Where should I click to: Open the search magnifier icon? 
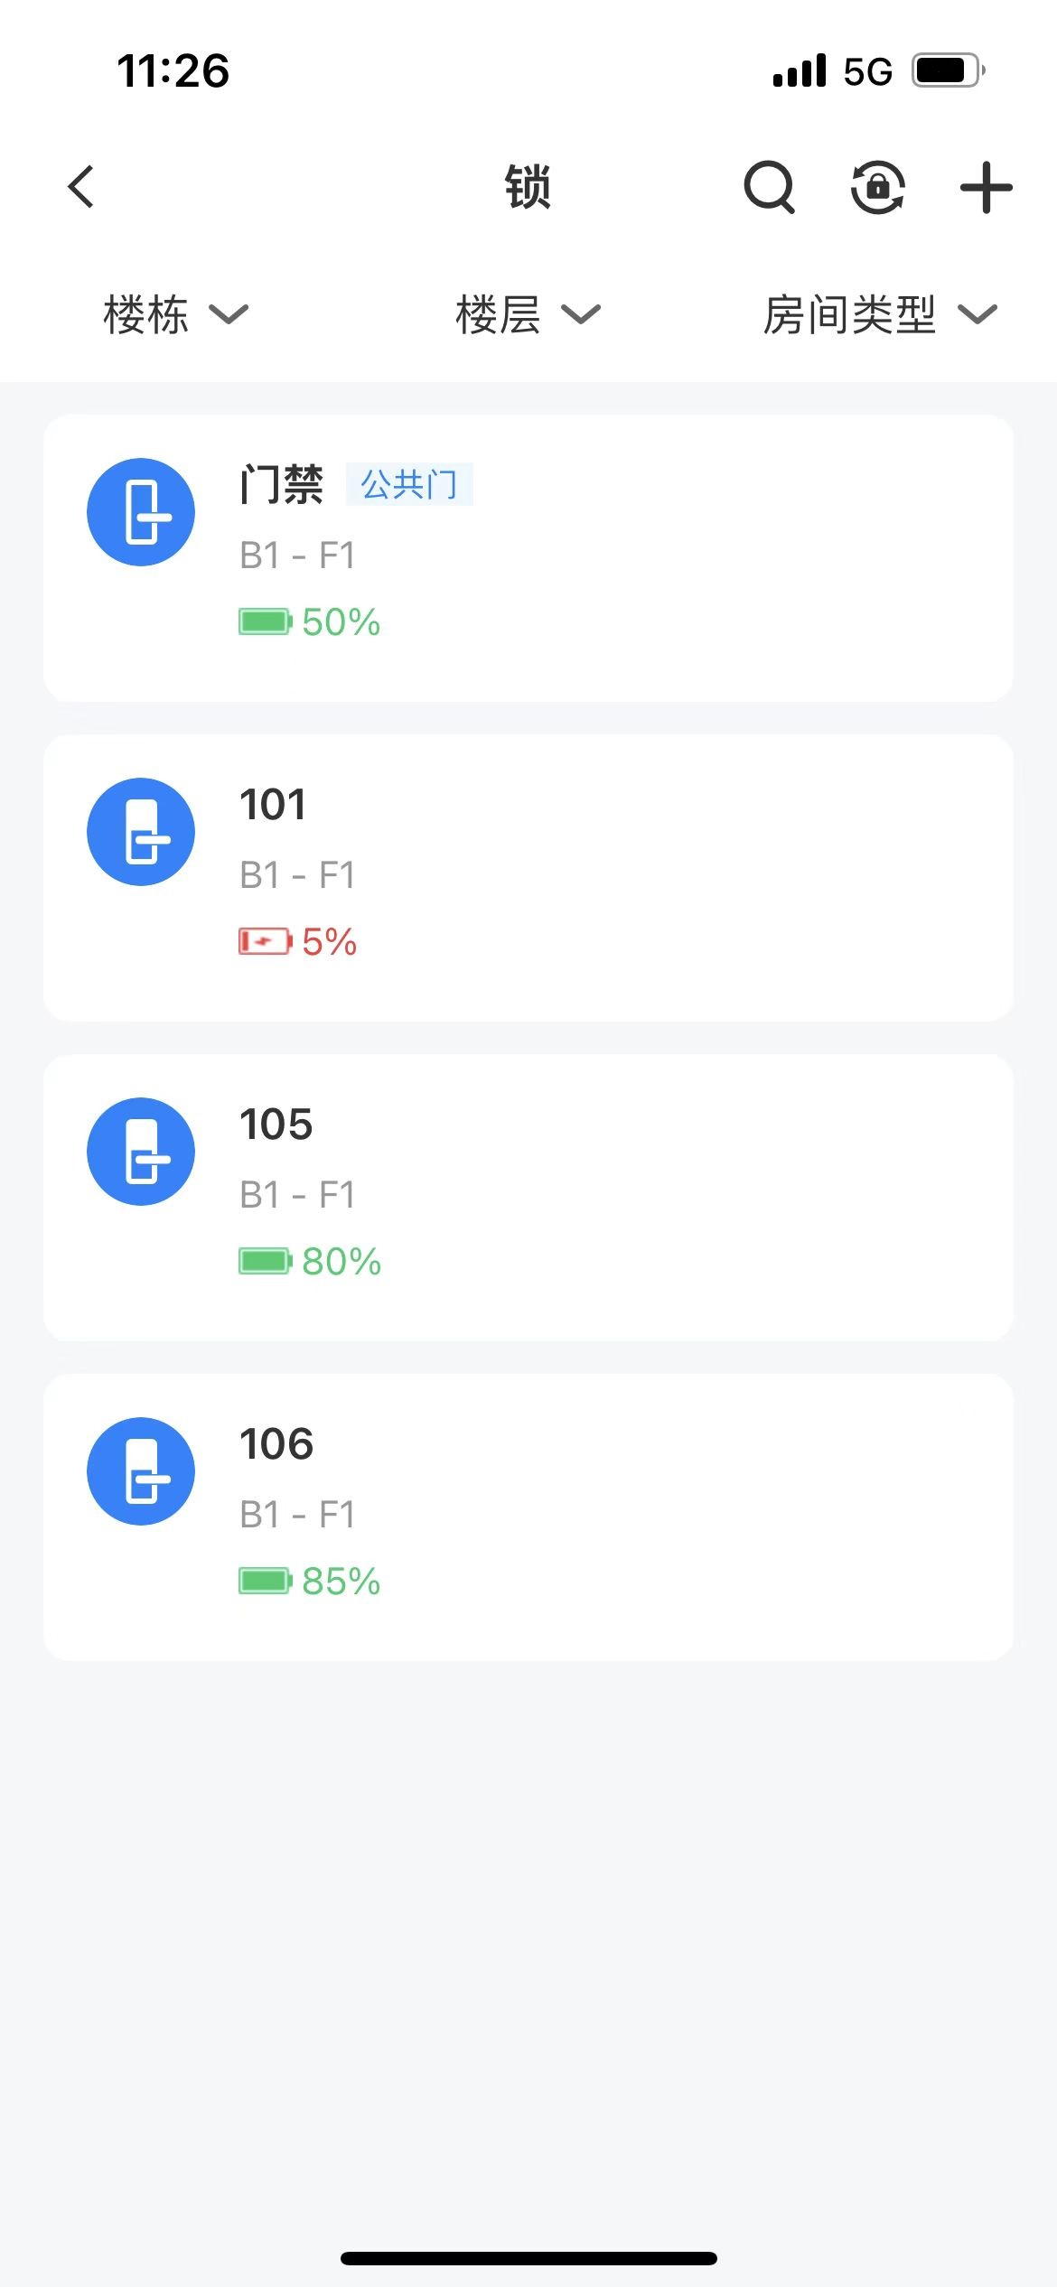point(769,187)
